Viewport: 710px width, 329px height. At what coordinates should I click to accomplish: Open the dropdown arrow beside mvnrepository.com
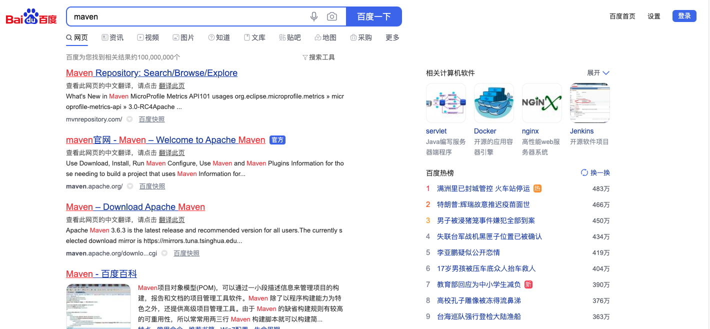coord(129,119)
